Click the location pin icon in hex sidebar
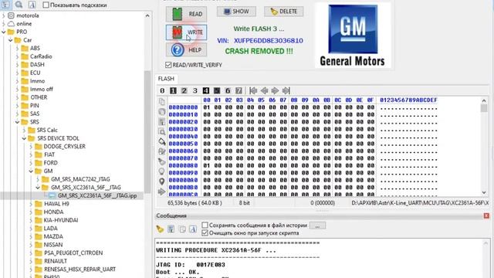 click(x=161, y=181)
